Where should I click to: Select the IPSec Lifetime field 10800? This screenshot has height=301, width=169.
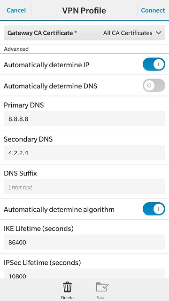84,274
